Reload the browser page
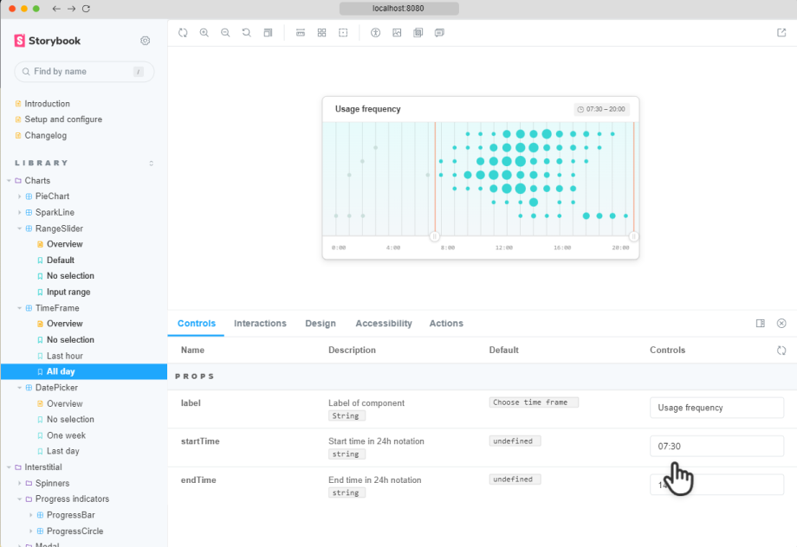The image size is (797, 547). (x=86, y=9)
